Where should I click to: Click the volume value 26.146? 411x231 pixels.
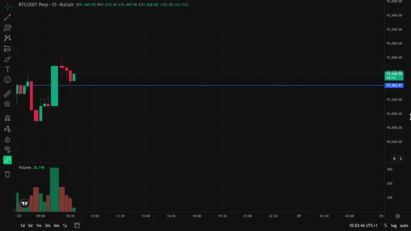coord(39,167)
